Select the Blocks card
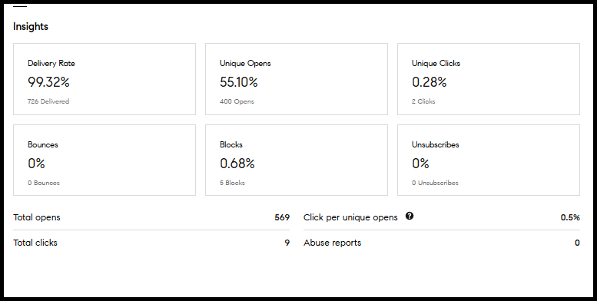This screenshot has height=301, width=597. point(297,160)
